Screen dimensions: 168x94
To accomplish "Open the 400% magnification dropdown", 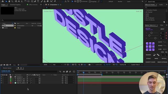I will point(47,64).
